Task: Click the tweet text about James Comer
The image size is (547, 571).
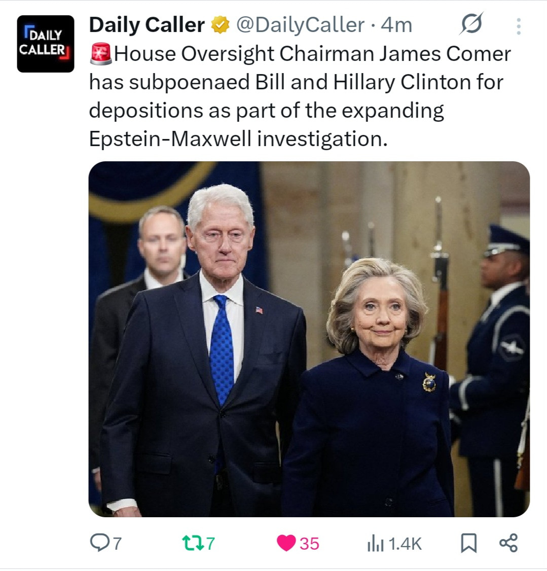Action: click(x=300, y=96)
